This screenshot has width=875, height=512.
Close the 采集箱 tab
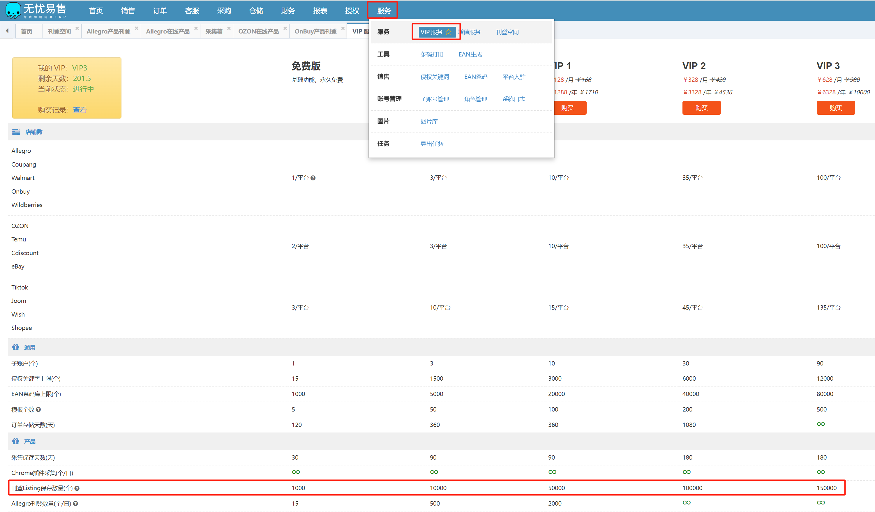pos(229,29)
